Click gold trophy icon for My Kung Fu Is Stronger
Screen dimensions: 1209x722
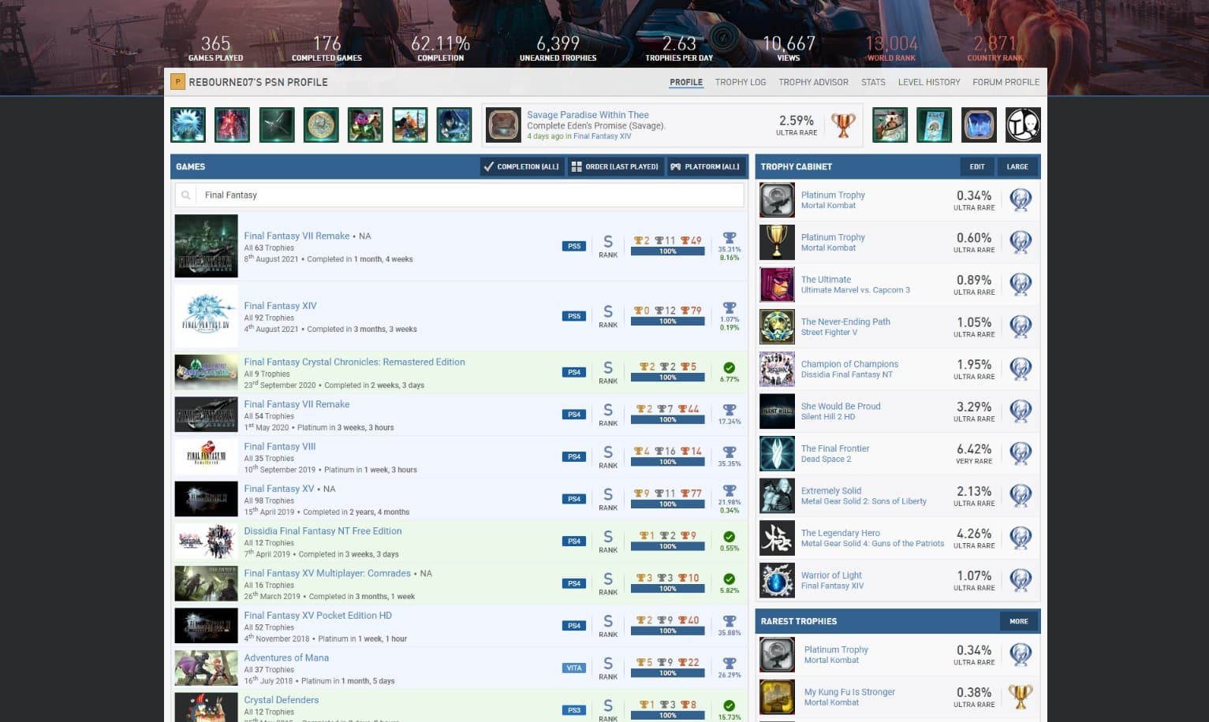pyautogui.click(x=1021, y=697)
